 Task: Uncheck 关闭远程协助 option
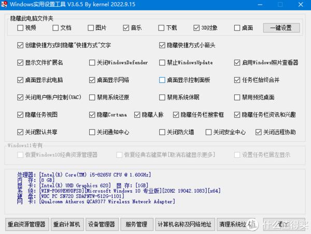259,132
